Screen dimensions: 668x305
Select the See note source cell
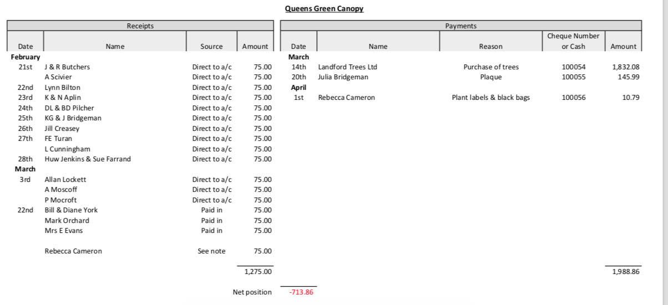(211, 251)
